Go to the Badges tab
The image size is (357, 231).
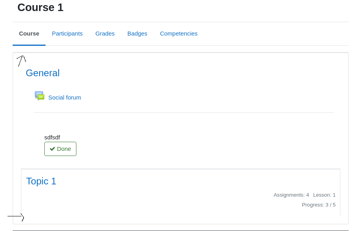[x=137, y=34]
